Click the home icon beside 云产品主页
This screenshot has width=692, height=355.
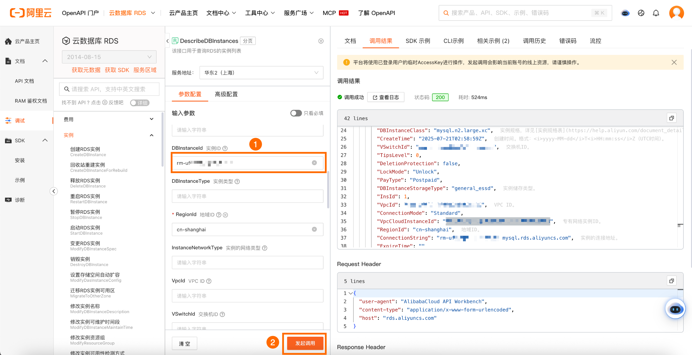tap(8, 41)
